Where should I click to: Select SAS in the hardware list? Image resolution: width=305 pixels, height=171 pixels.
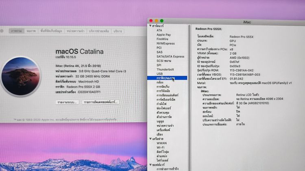pyautogui.click(x=159, y=52)
